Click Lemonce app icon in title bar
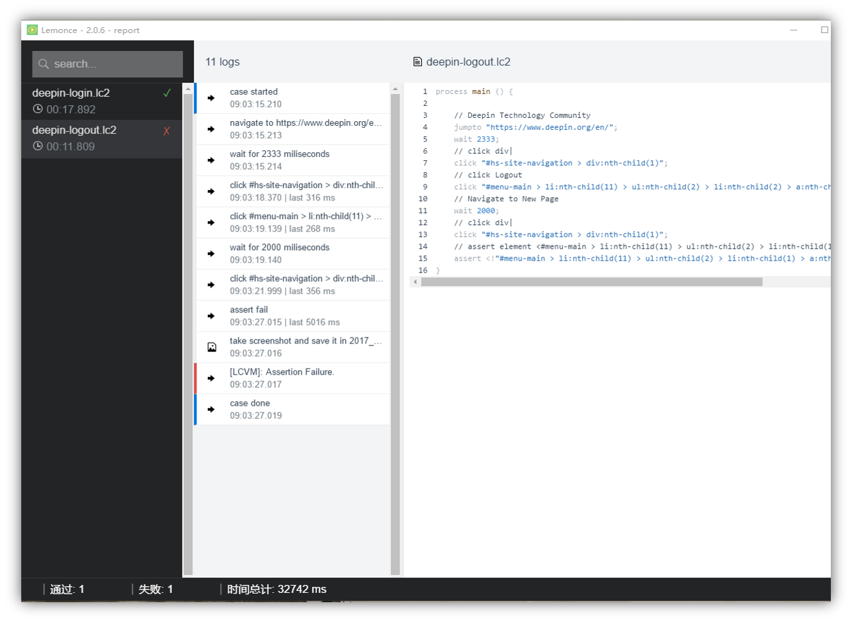The image size is (852, 622). 32,30
